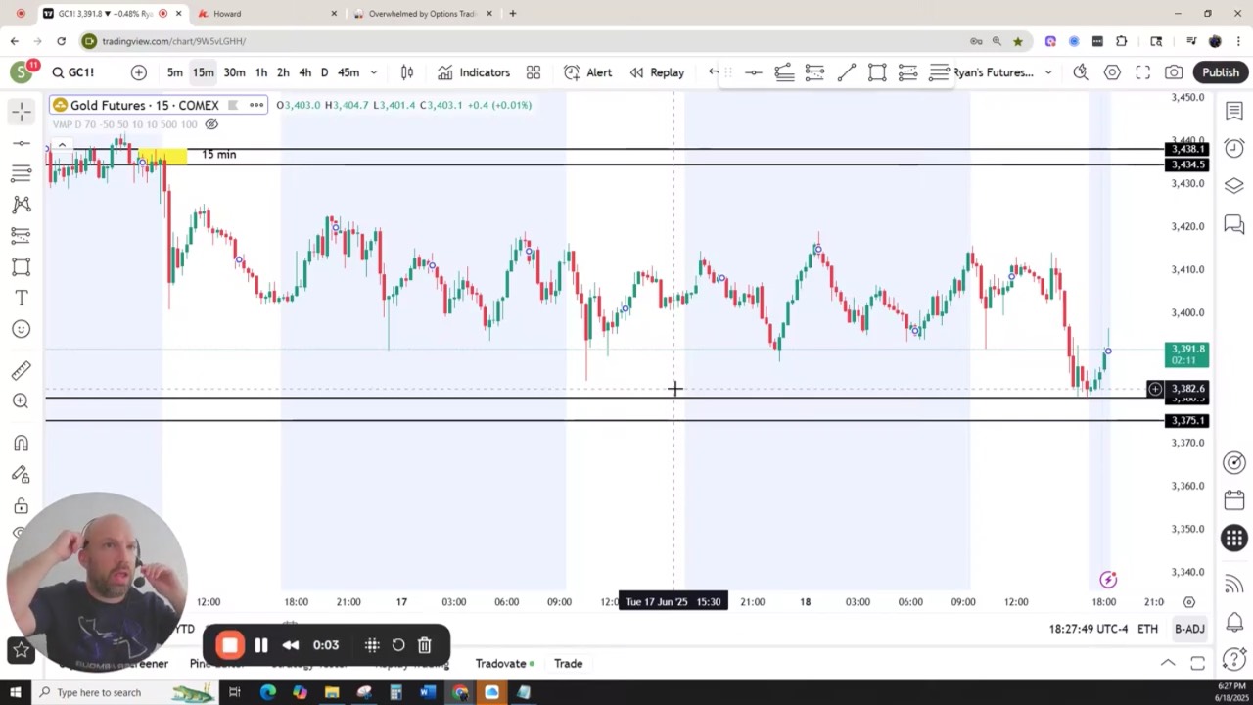Open the patterns drawing tools
This screenshot has height=705, width=1253.
coord(21,205)
